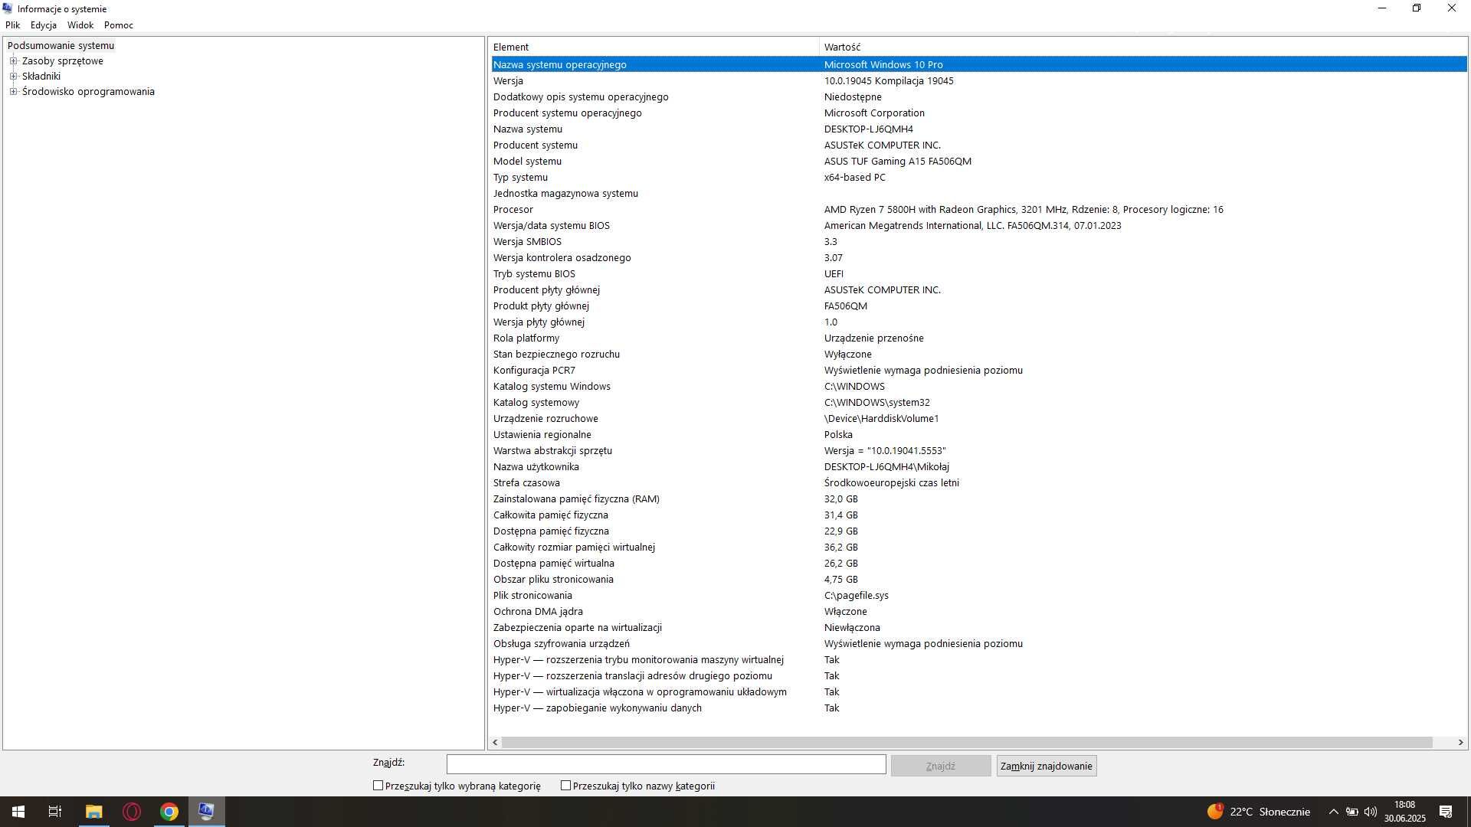Click the horizontal scrollbar right arrow
1471x827 pixels.
click(1460, 742)
